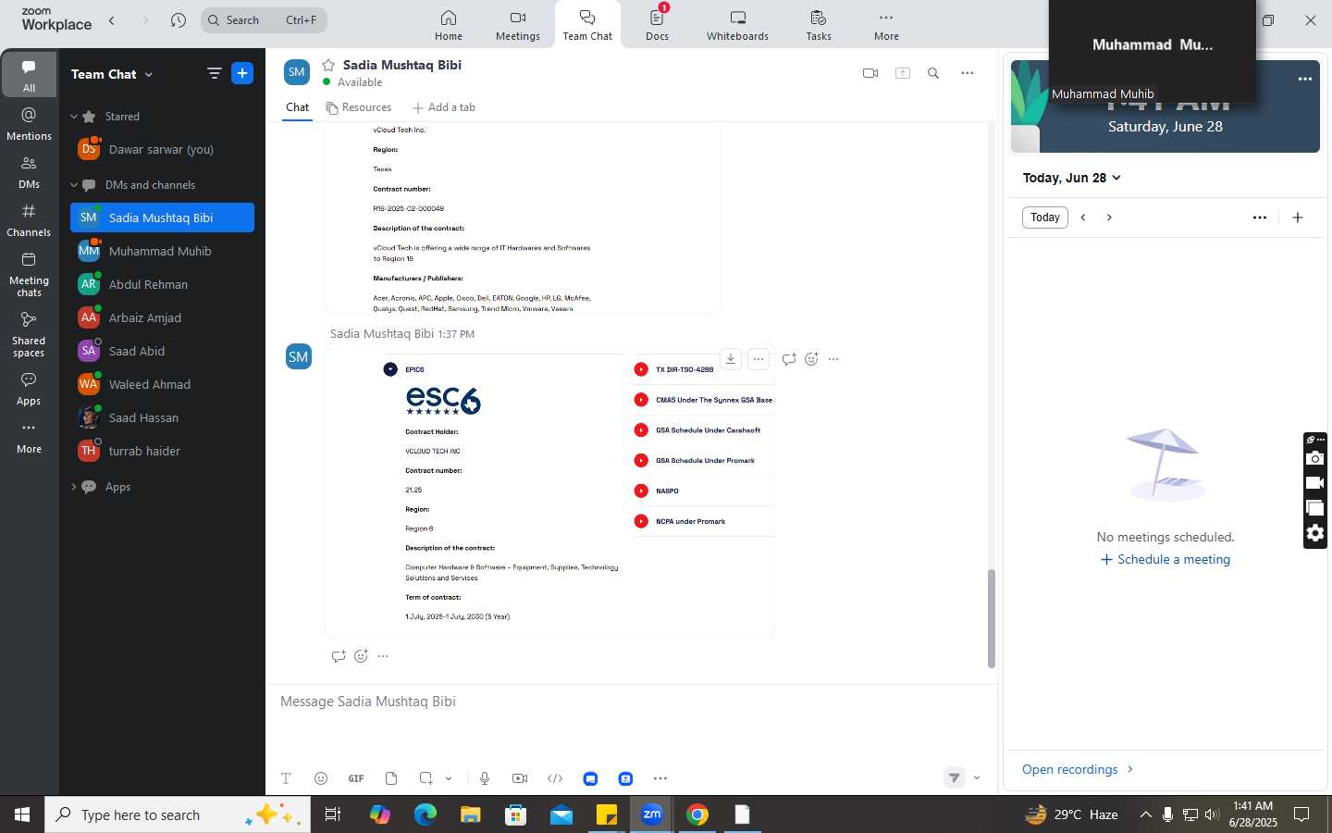Go back with the left arrow
1332x833 pixels.
(x=112, y=20)
